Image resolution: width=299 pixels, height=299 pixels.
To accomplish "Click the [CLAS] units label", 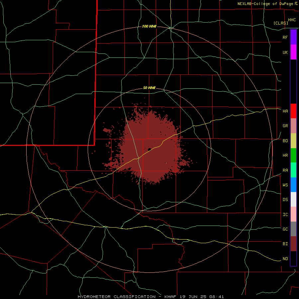I will pyautogui.click(x=281, y=23).
